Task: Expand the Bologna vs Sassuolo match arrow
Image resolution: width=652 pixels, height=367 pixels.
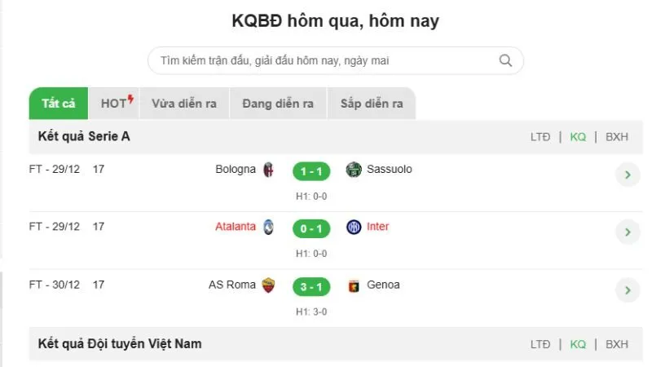Action: [x=627, y=175]
